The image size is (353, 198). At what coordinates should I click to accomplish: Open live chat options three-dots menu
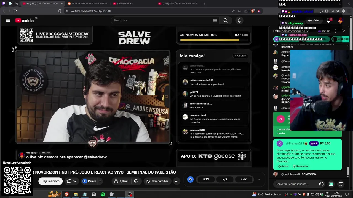coord(335,31)
